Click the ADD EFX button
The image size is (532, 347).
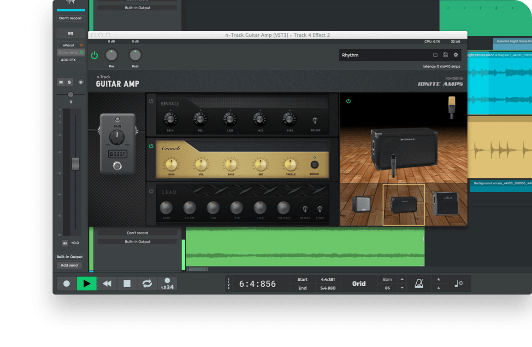point(68,60)
